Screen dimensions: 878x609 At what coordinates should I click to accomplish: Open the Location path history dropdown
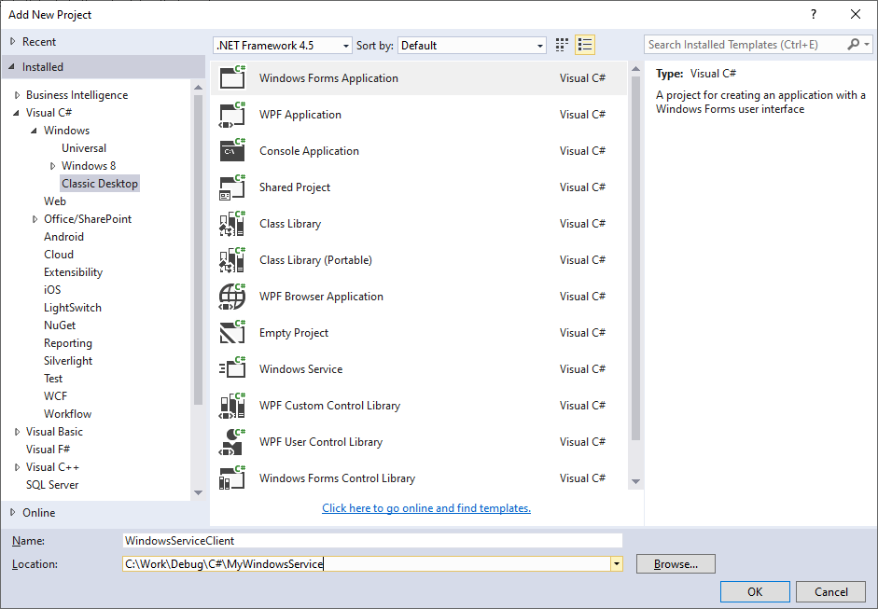tap(616, 563)
